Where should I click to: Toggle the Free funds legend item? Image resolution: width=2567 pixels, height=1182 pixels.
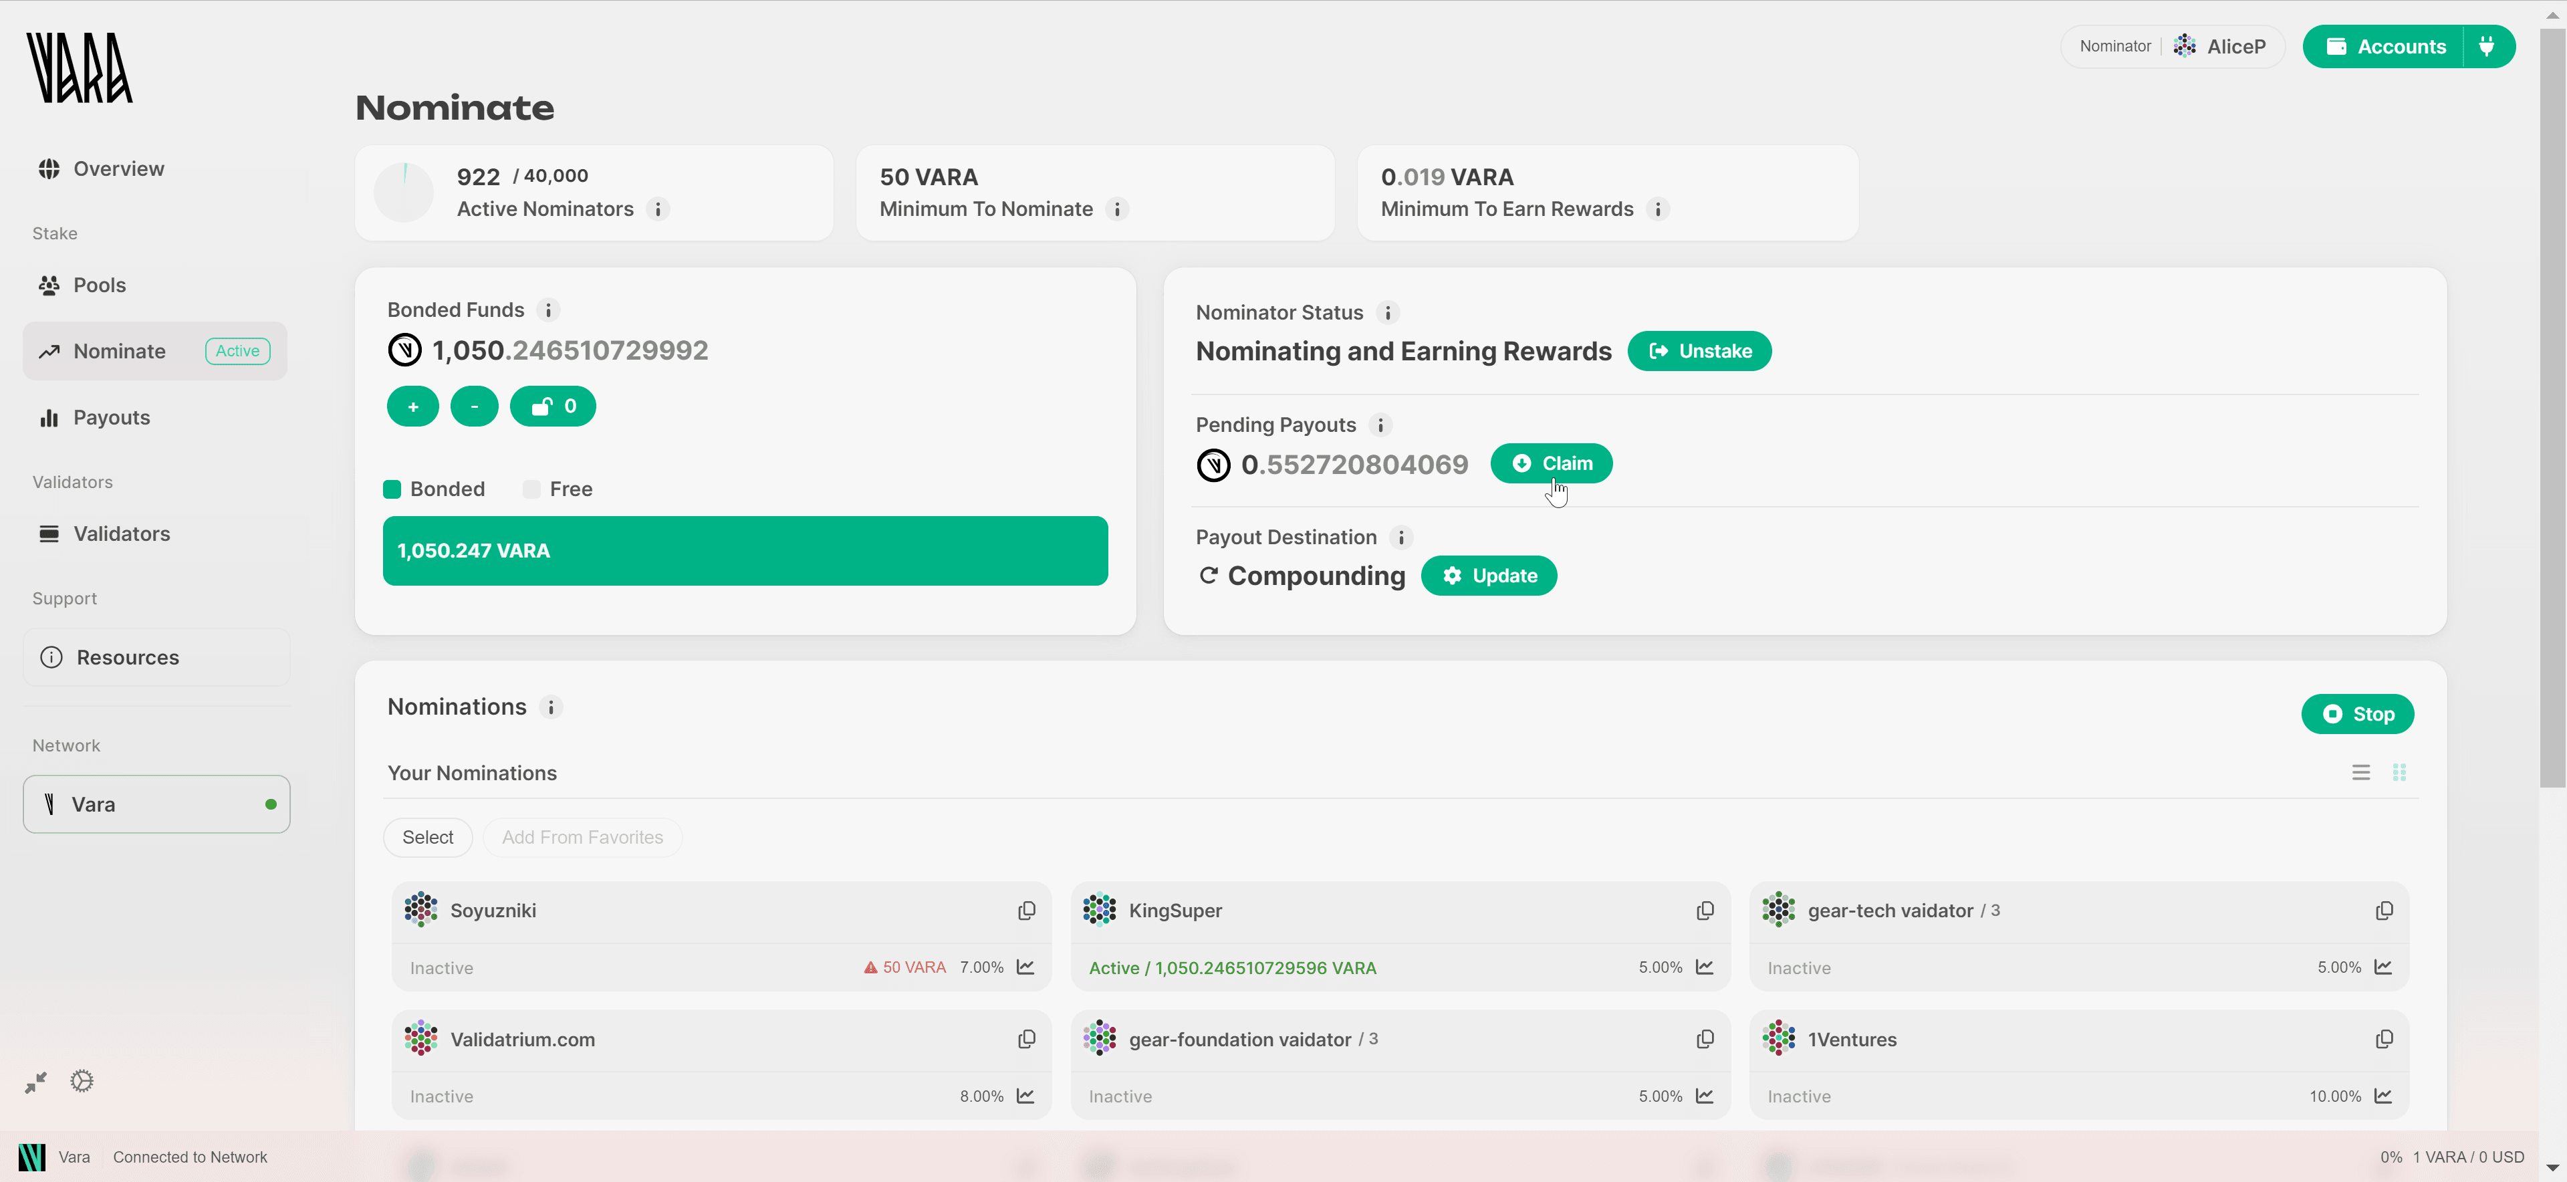[532, 488]
